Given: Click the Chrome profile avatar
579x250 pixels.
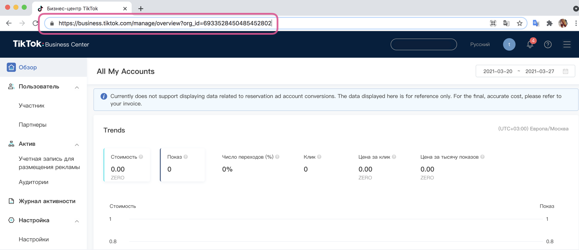Looking at the screenshot, I should point(563,23).
